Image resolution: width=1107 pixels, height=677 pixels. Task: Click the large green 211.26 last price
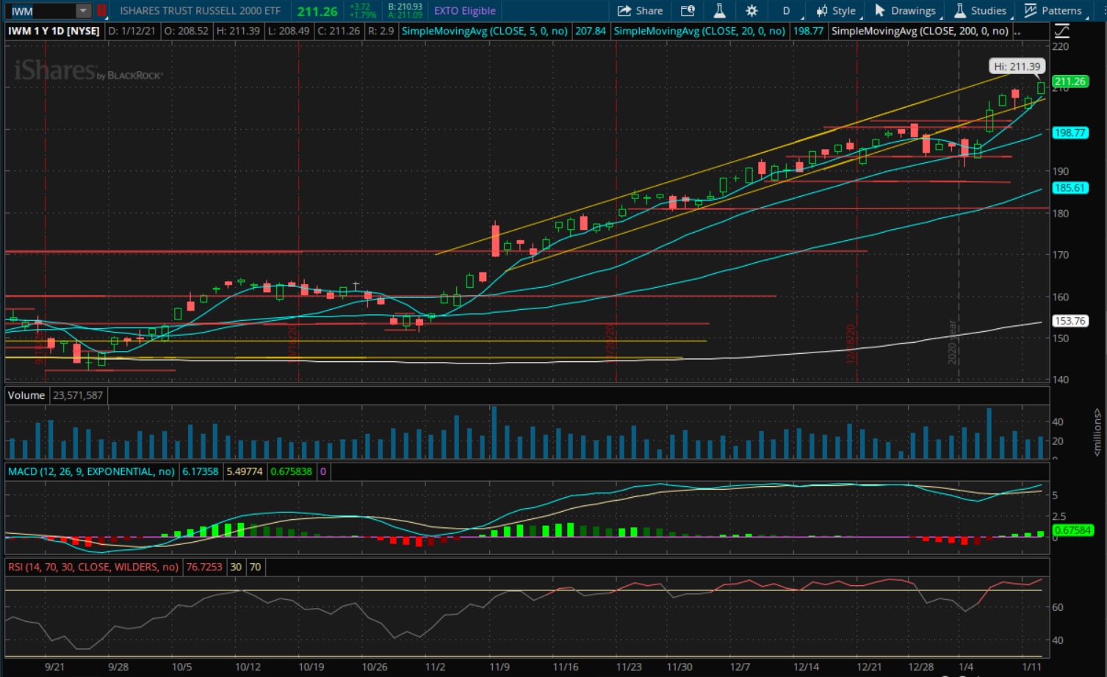click(317, 11)
